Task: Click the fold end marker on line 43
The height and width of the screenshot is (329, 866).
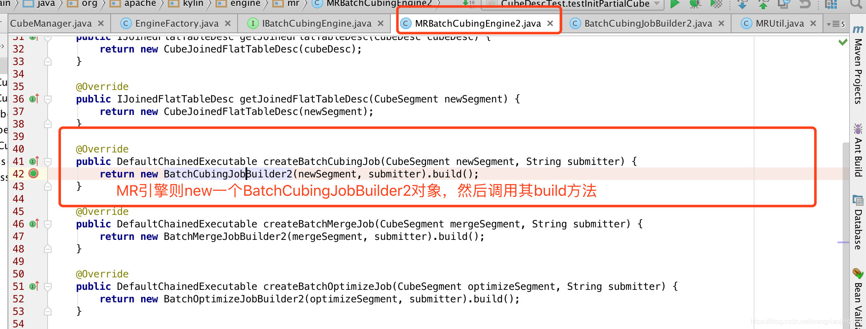Action: [48, 187]
